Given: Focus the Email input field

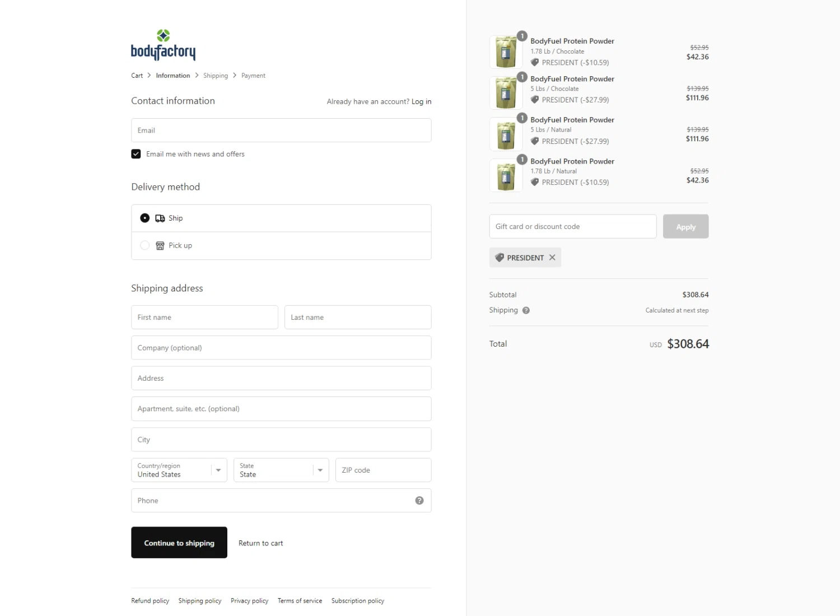Looking at the screenshot, I should (x=281, y=130).
